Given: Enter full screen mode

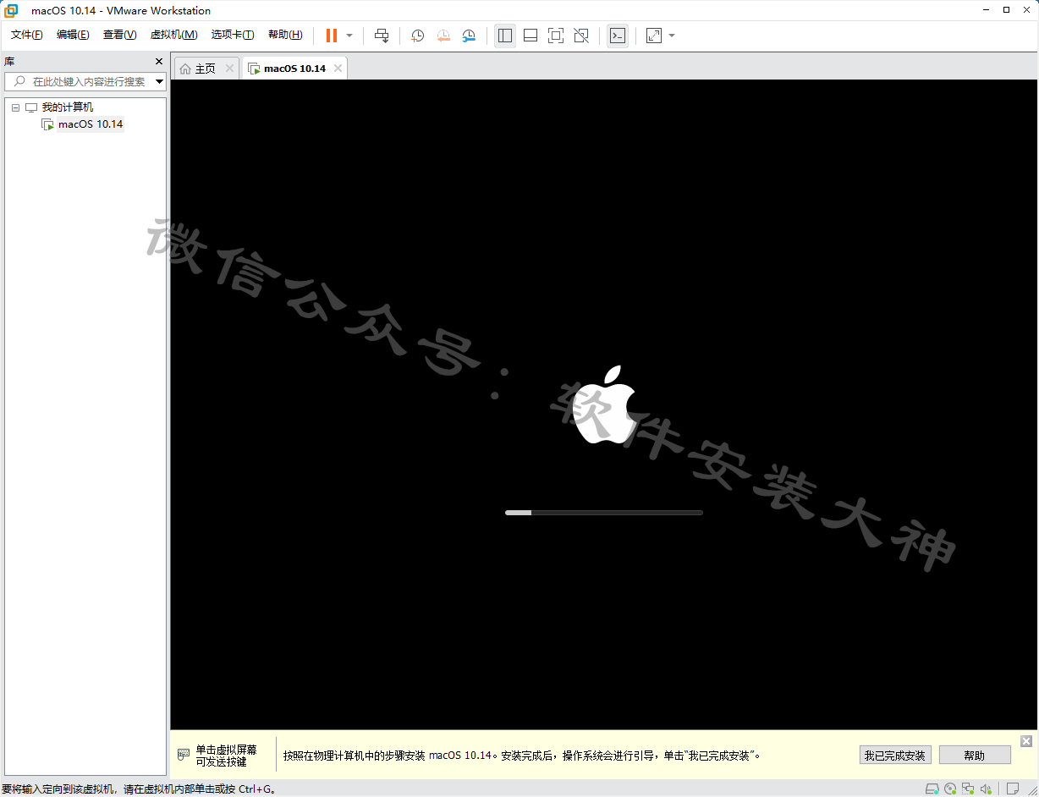Looking at the screenshot, I should coord(556,36).
